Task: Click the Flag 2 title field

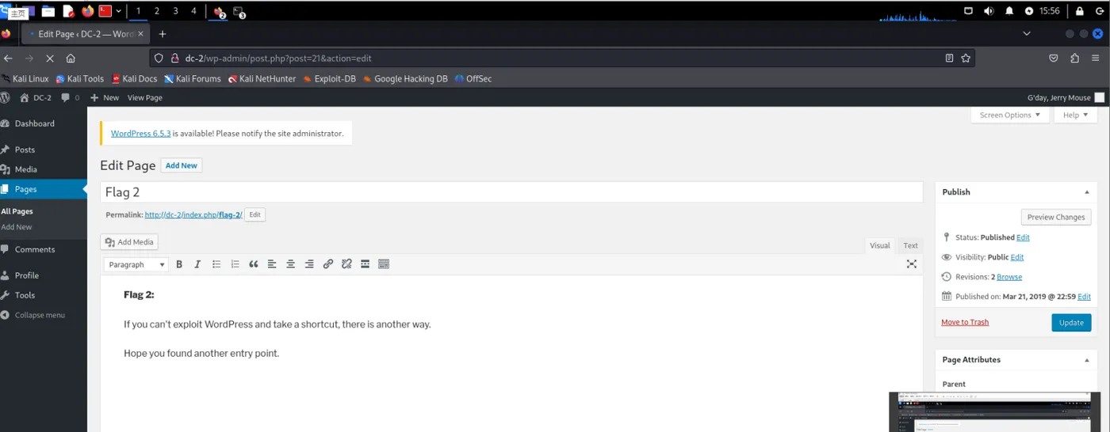Action: pyautogui.click(x=511, y=192)
